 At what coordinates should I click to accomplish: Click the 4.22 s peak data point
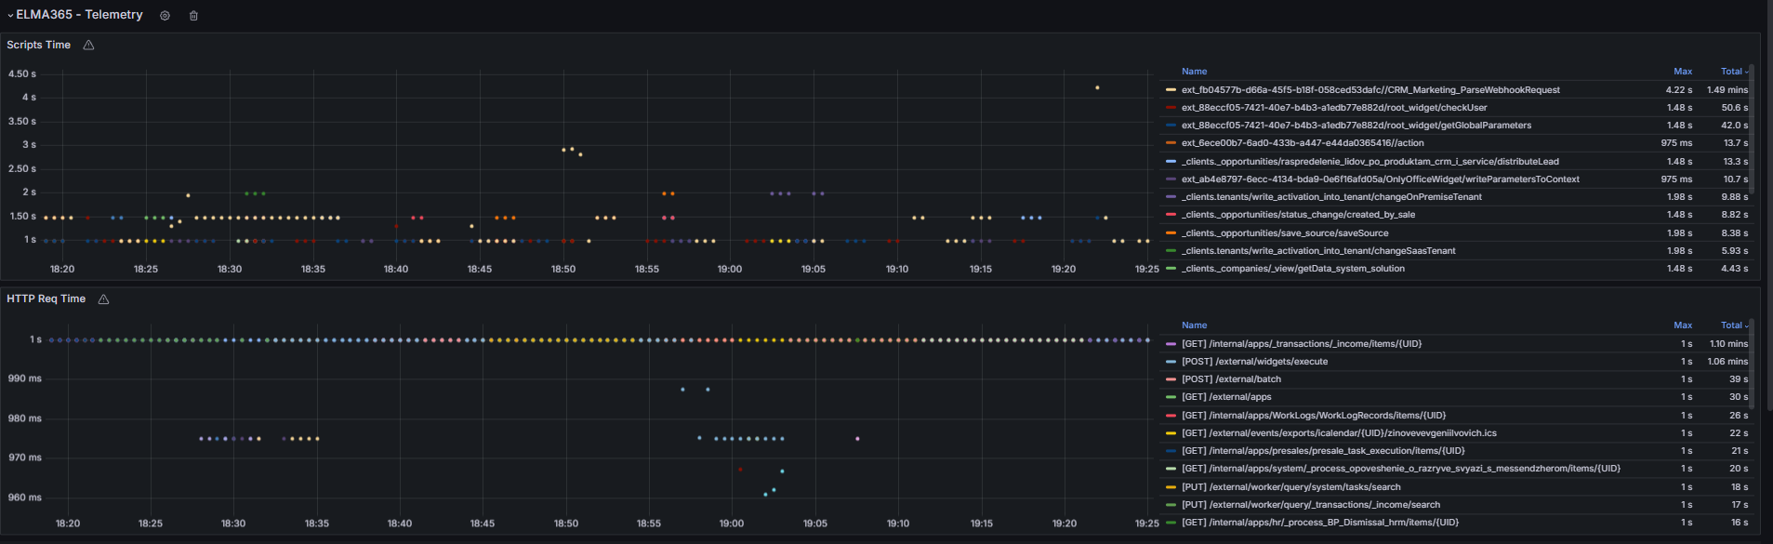coord(1097,87)
